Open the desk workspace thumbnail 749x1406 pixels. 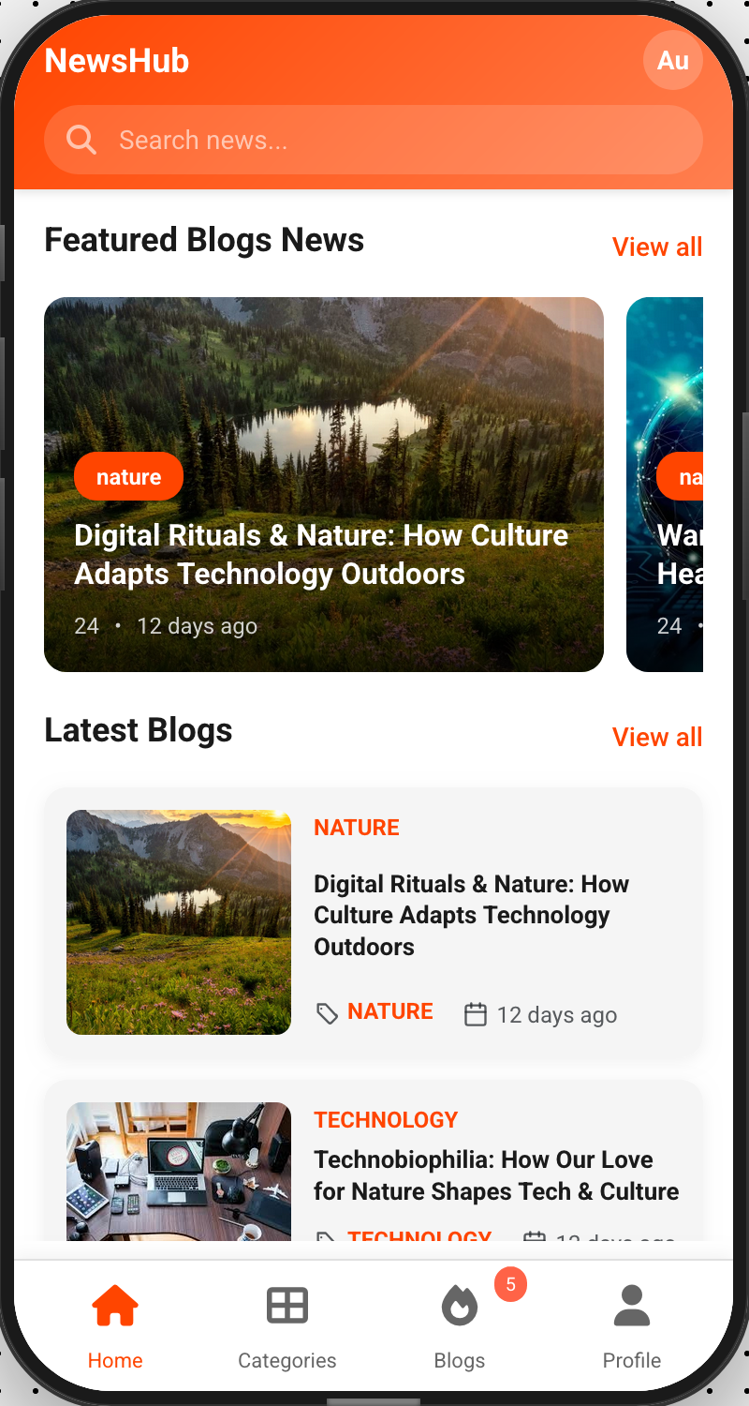pyautogui.click(x=179, y=1171)
